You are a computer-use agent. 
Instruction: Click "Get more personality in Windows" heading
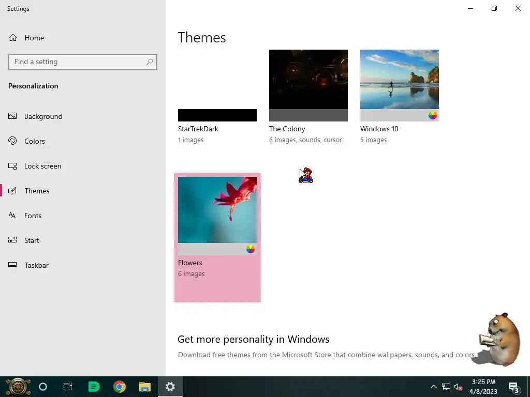coord(254,339)
